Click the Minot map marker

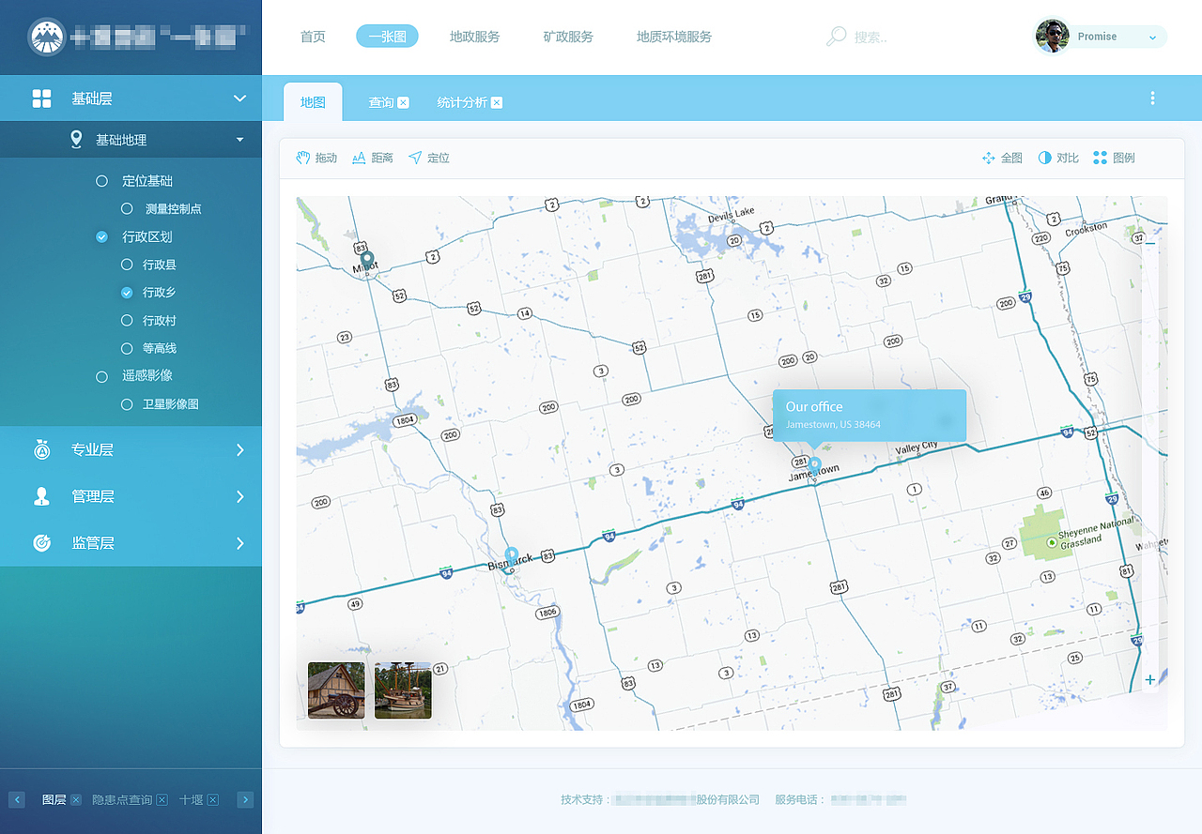tap(367, 260)
